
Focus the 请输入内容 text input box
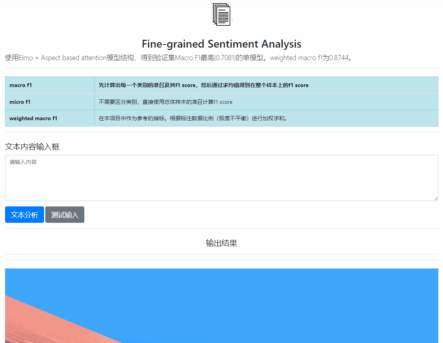[222, 178]
